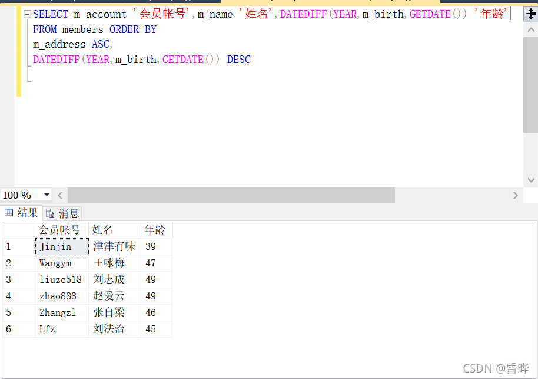The width and height of the screenshot is (538, 379).
Task: Click the 消息 tab document icon
Action: point(50,214)
